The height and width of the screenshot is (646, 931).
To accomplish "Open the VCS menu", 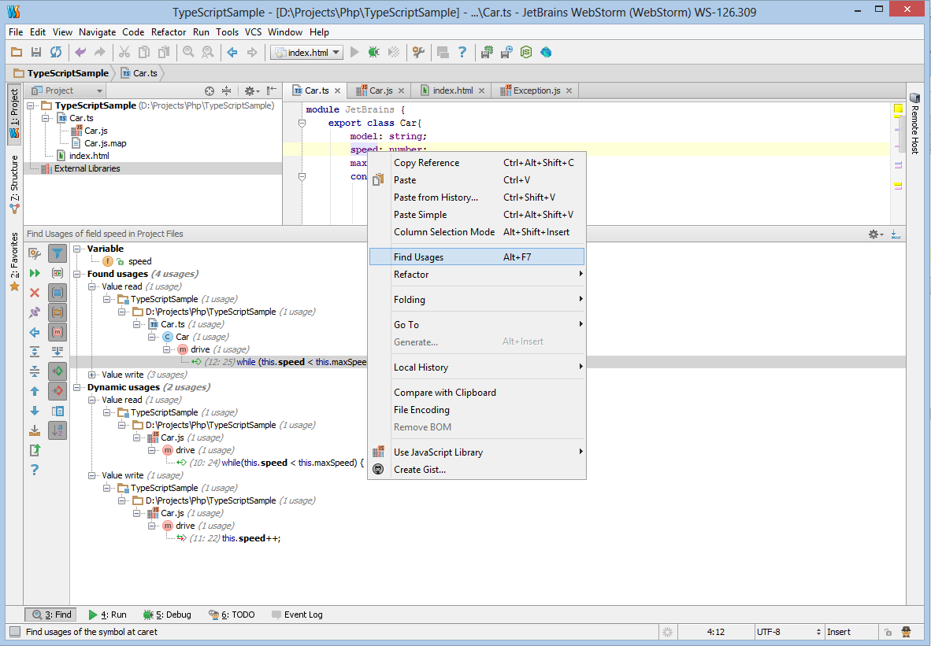I will [x=253, y=32].
